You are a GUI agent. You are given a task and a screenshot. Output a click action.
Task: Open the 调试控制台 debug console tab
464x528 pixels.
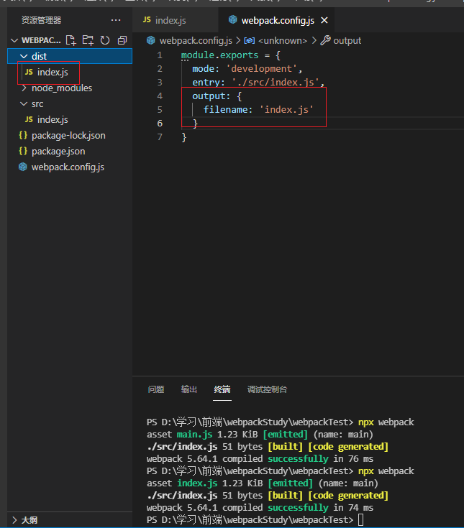point(267,389)
